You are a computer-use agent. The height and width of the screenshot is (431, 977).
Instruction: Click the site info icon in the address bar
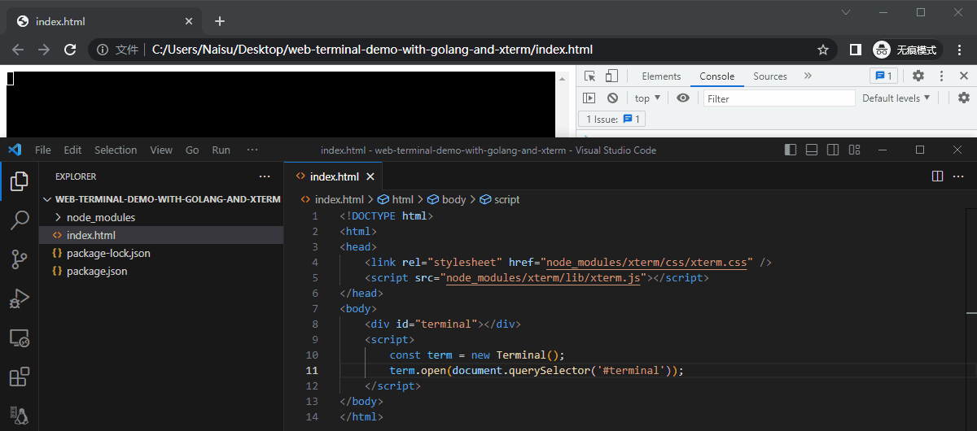tap(103, 50)
